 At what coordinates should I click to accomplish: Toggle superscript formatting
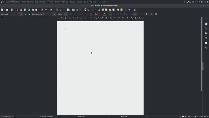88,14
